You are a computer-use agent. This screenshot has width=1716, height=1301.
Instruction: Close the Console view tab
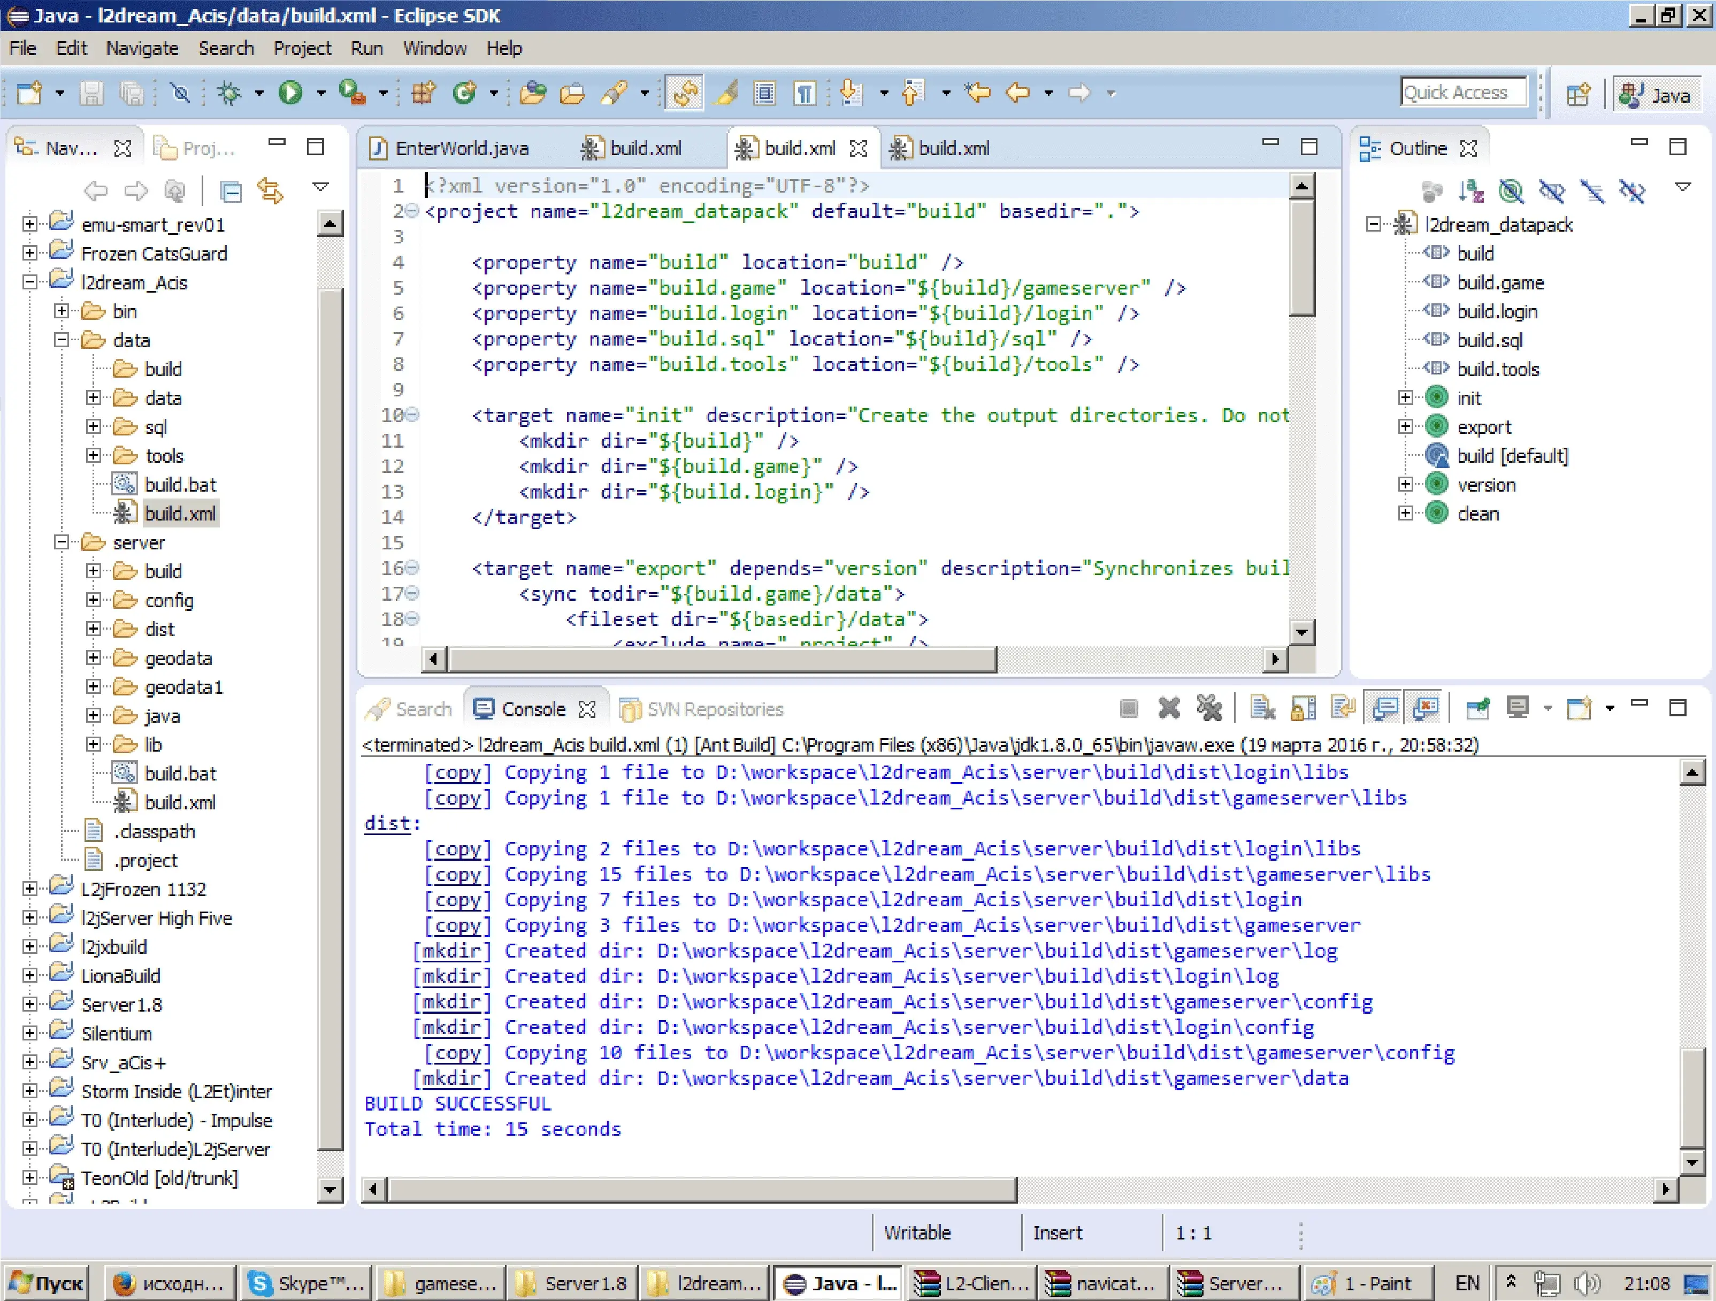pos(587,708)
